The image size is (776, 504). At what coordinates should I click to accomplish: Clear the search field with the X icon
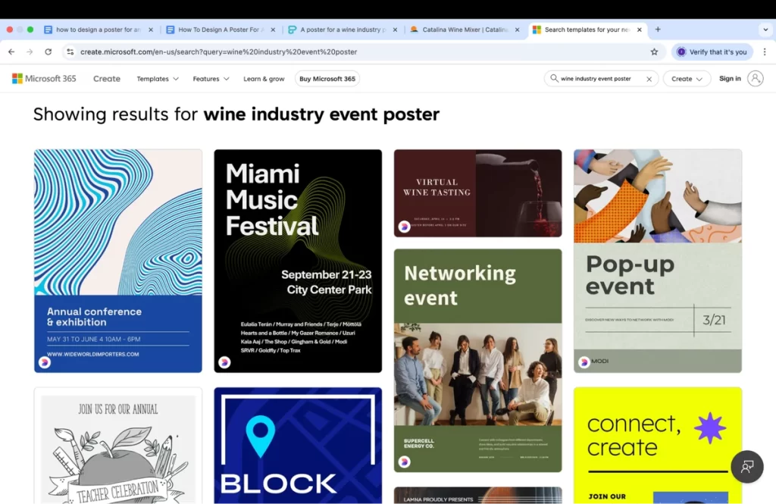tap(649, 78)
